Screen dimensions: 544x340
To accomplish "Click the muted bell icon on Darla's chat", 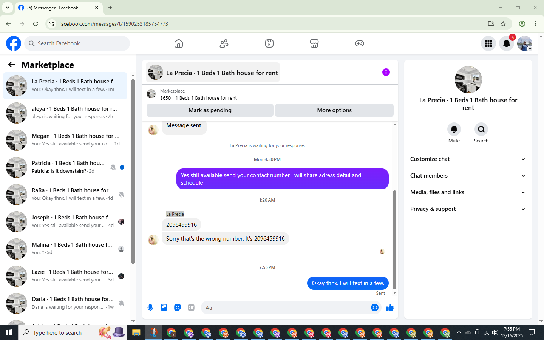I will (x=121, y=303).
